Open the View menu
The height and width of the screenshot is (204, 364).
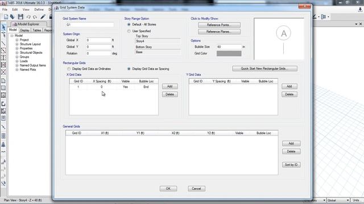click(26, 10)
